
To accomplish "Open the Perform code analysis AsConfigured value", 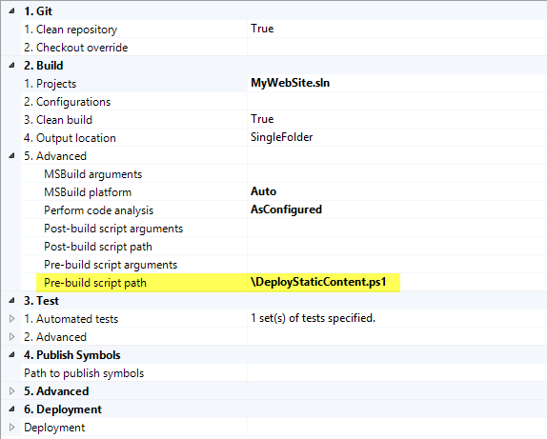I will pos(287,210).
